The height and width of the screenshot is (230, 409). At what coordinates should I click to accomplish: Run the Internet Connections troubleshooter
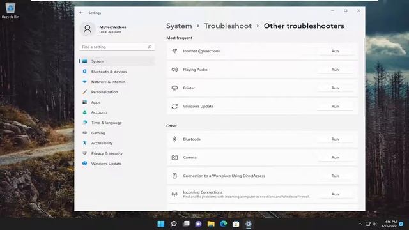(x=335, y=51)
